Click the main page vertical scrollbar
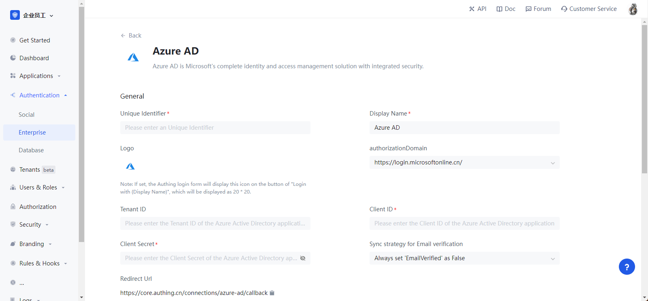The height and width of the screenshot is (301, 648). tap(644, 99)
